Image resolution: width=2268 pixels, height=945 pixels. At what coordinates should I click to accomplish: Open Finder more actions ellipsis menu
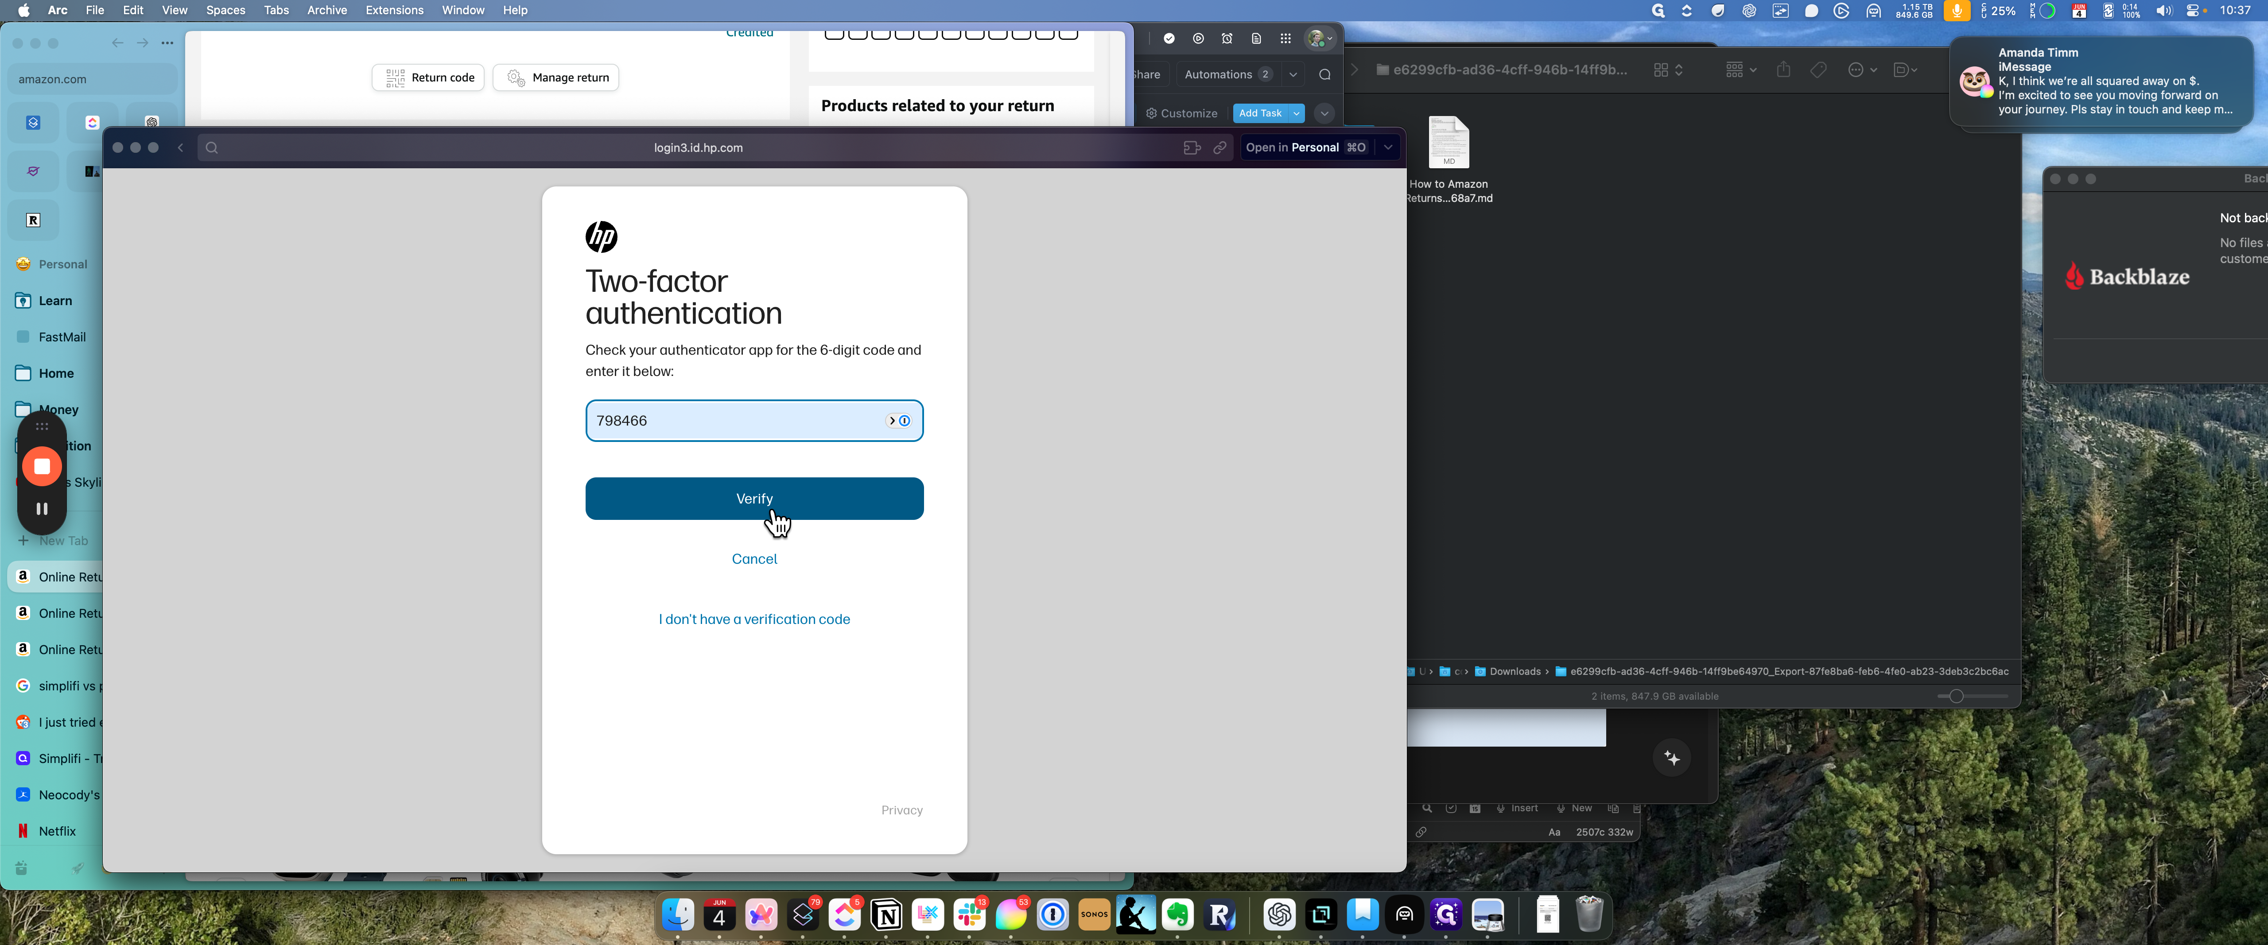coord(1862,70)
